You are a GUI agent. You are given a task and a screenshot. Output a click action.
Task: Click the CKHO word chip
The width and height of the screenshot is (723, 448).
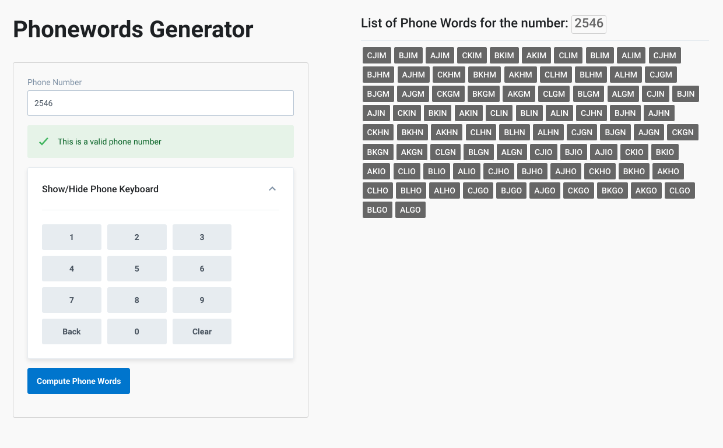click(599, 171)
